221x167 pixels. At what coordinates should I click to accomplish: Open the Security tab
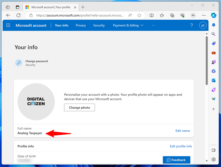pos(99,25)
